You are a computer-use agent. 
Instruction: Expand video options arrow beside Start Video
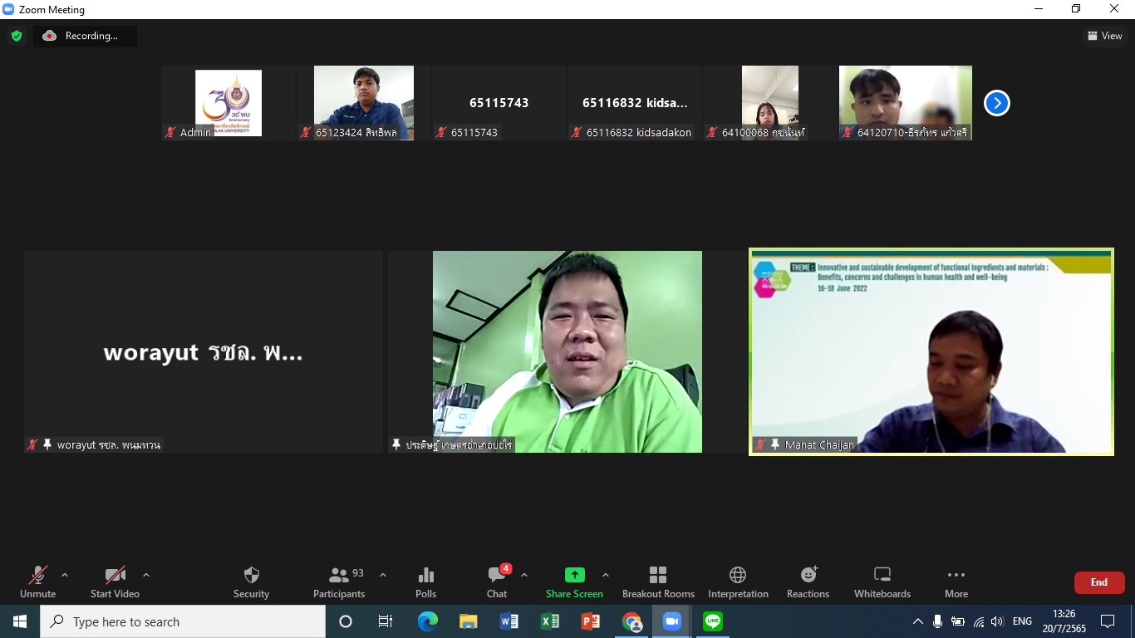pos(146,575)
